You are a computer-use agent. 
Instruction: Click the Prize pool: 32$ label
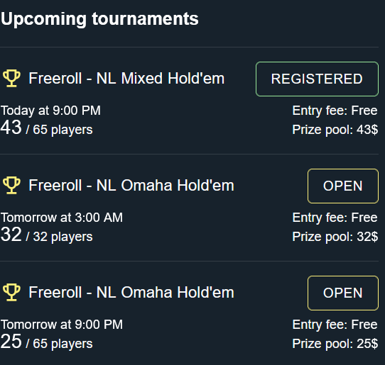(335, 237)
